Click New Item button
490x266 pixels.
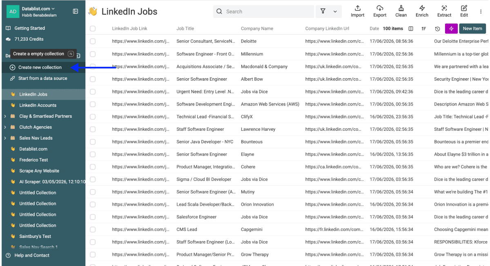click(x=472, y=29)
